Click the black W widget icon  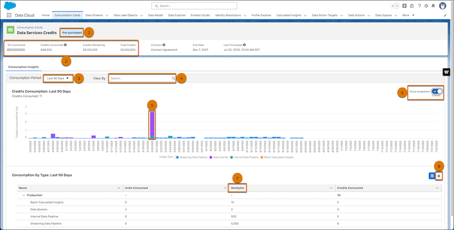pos(446,72)
